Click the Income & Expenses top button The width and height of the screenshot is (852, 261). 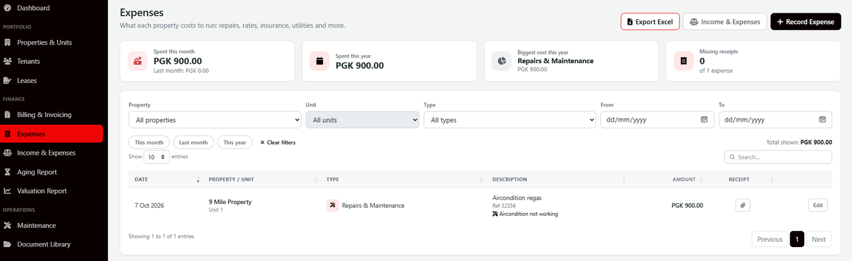(x=725, y=21)
